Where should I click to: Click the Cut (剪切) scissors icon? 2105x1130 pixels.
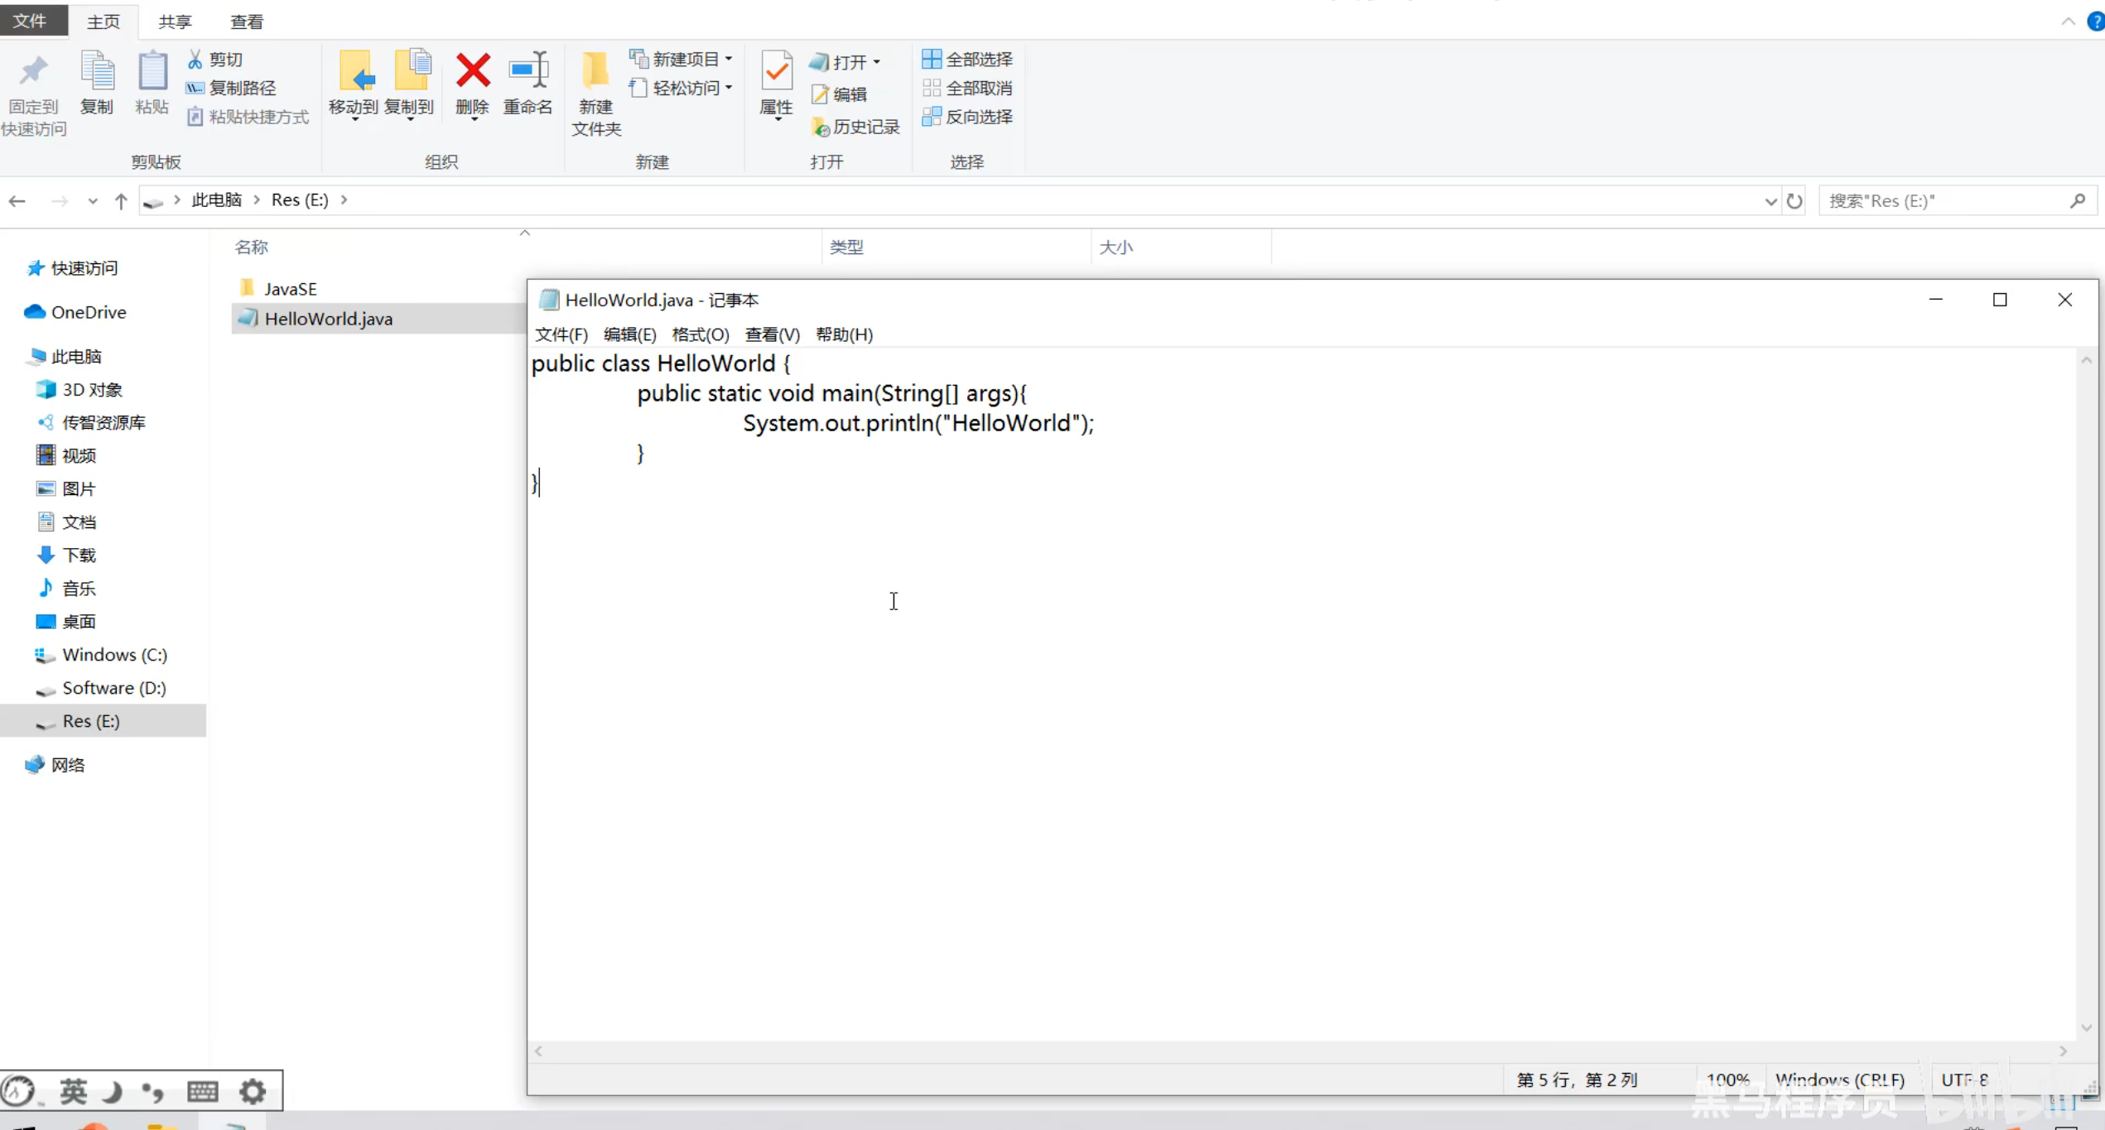point(195,60)
